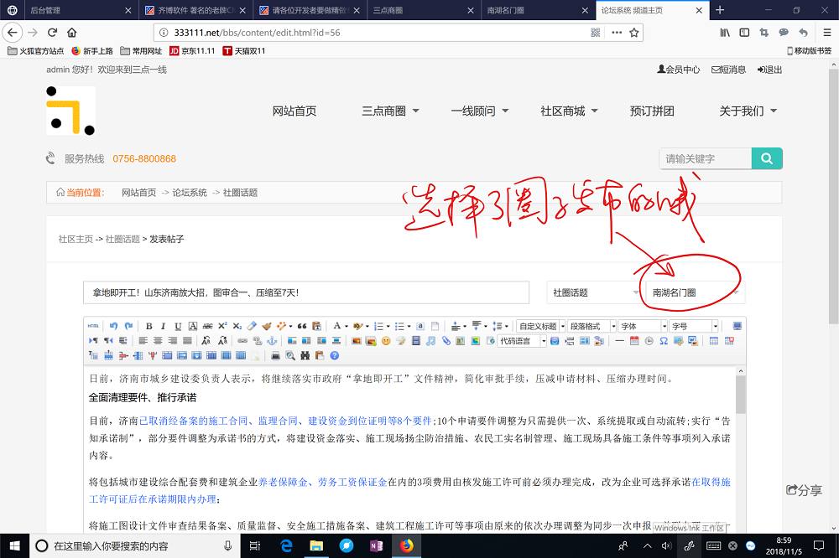Viewport: 839px width, 558px height.
Task: Switch editor to HTML source mode
Action: coord(93,326)
